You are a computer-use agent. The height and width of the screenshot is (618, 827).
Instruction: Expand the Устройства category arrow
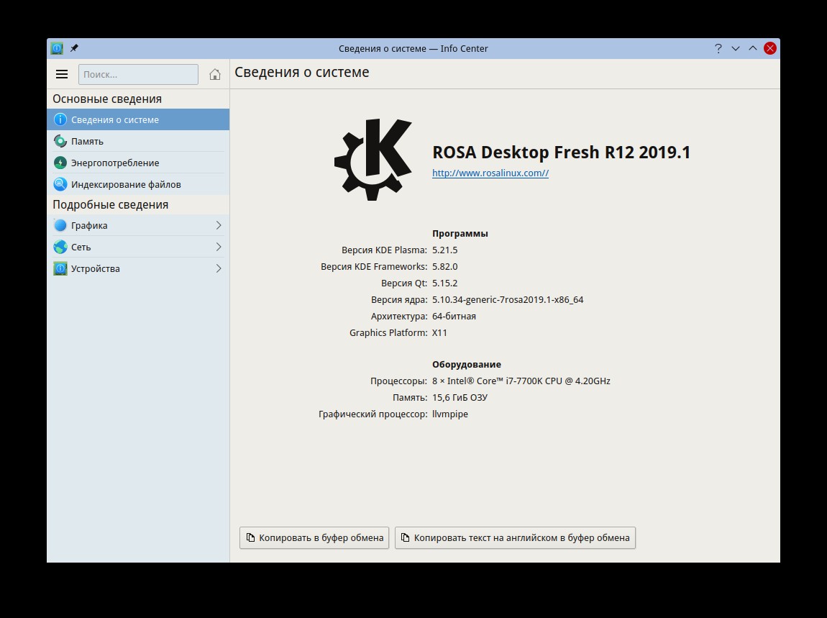click(219, 269)
